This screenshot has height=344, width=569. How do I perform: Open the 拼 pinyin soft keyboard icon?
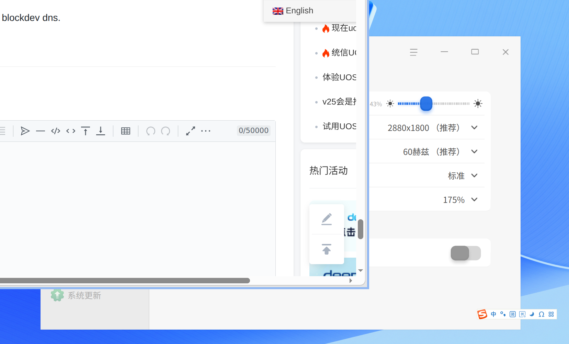tap(522, 314)
